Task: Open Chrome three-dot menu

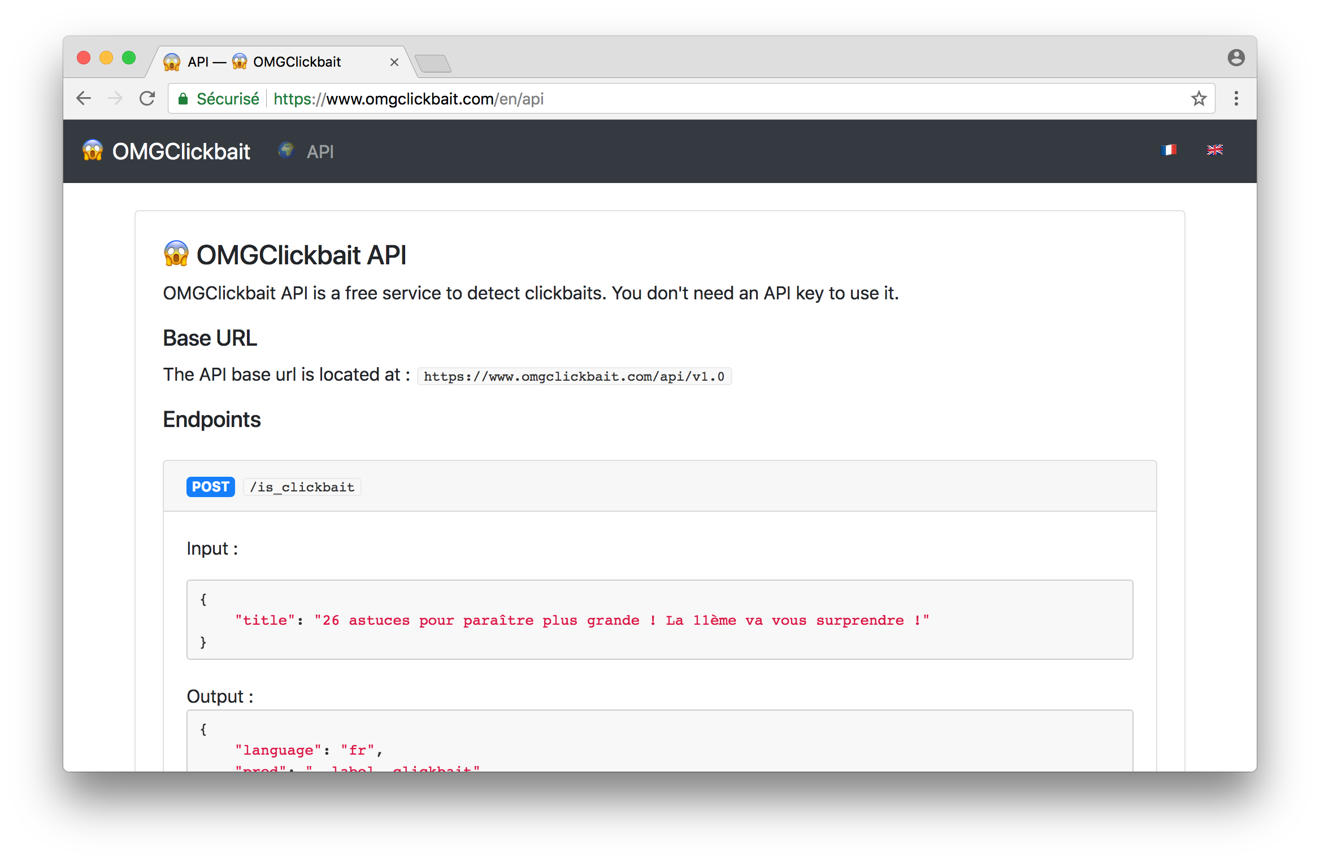Action: pyautogui.click(x=1236, y=99)
